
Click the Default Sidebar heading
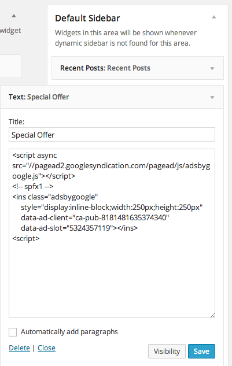click(87, 18)
